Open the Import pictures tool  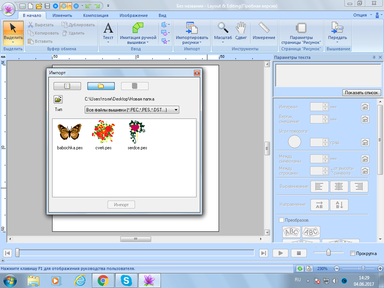pyautogui.click(x=192, y=28)
